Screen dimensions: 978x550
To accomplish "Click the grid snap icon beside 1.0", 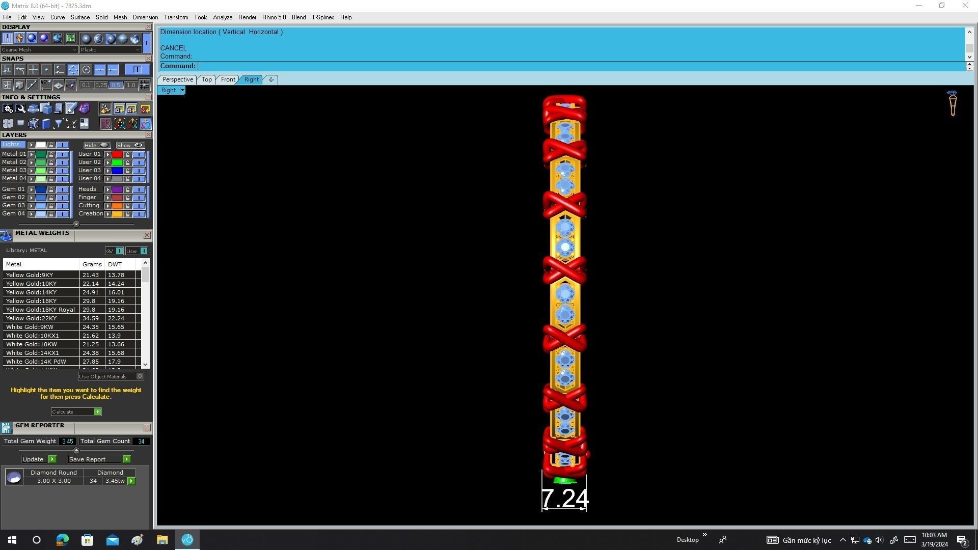I will (145, 85).
